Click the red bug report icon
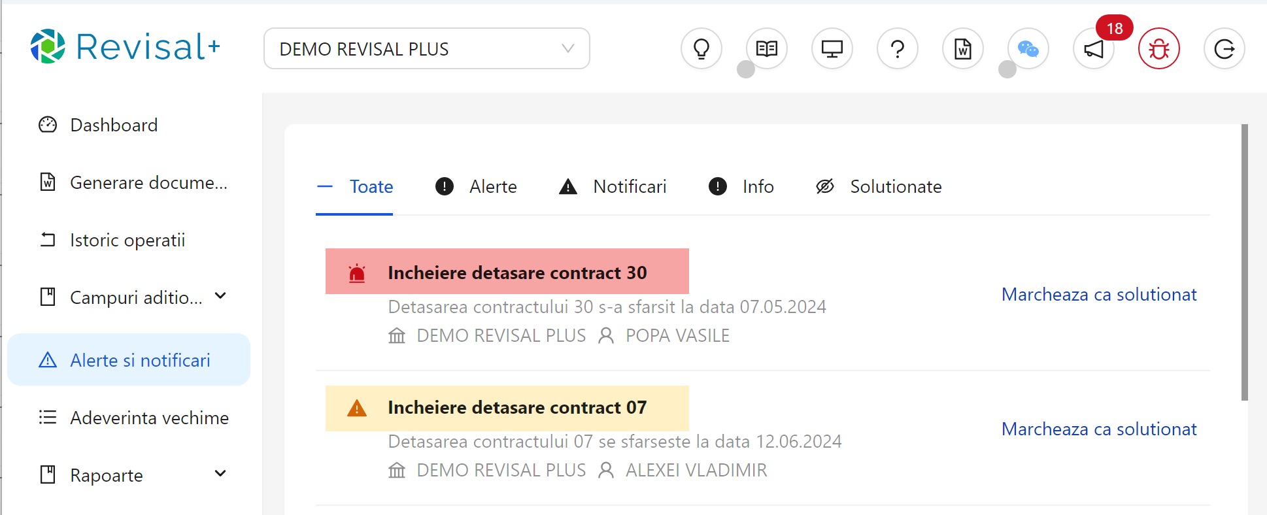 point(1159,48)
